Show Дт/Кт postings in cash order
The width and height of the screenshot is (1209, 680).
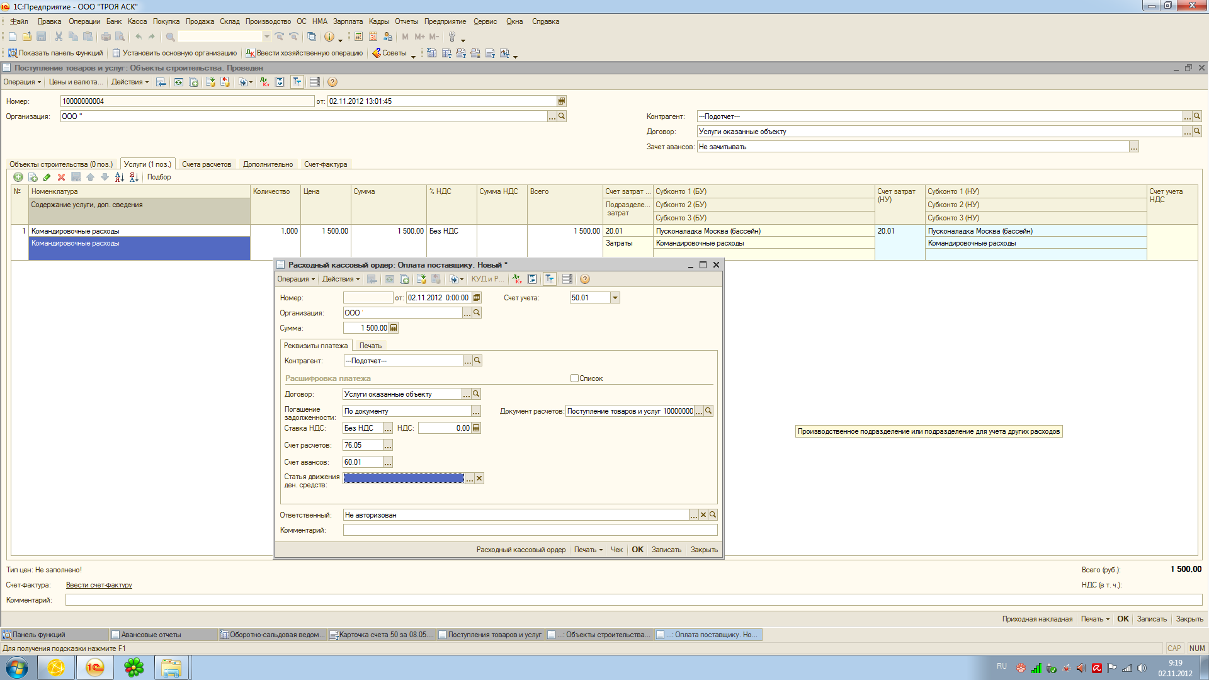tap(517, 279)
